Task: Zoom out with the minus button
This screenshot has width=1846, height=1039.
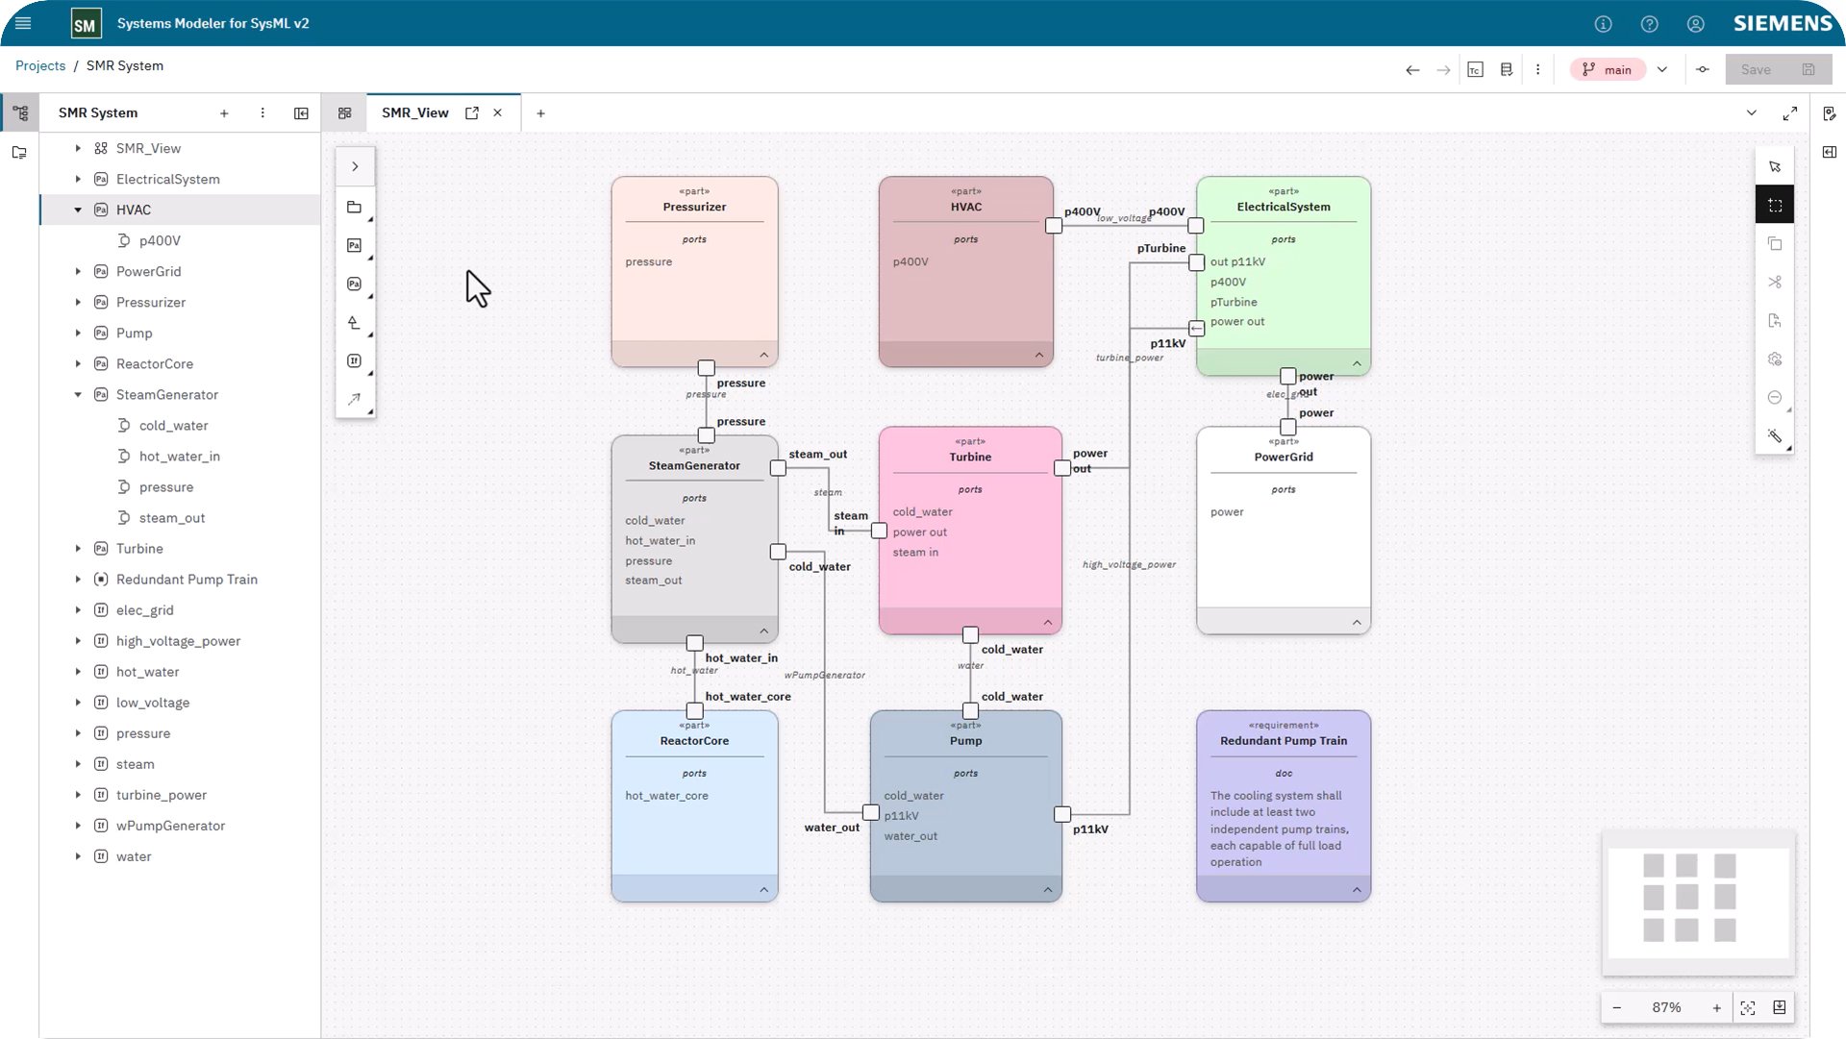Action: pyautogui.click(x=1617, y=1008)
